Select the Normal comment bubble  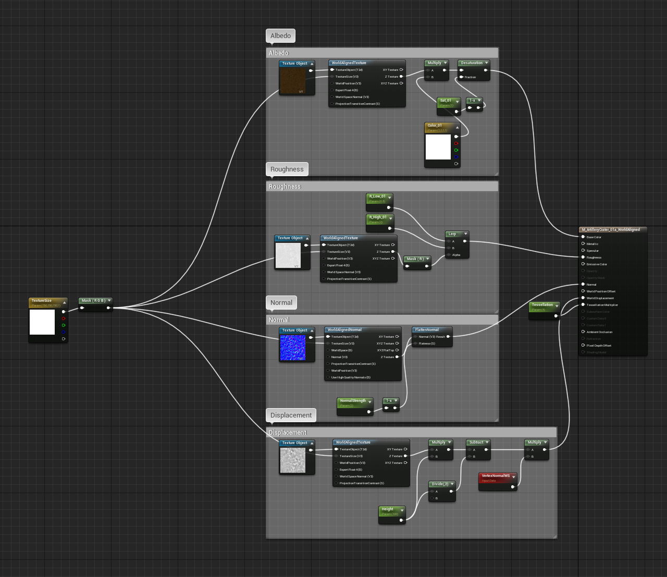pos(281,302)
